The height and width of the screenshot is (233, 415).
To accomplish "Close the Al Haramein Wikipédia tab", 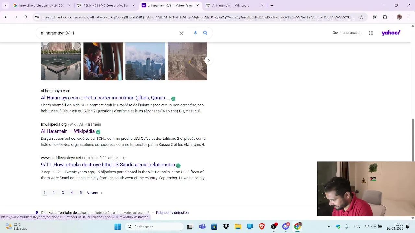I will [262, 6].
